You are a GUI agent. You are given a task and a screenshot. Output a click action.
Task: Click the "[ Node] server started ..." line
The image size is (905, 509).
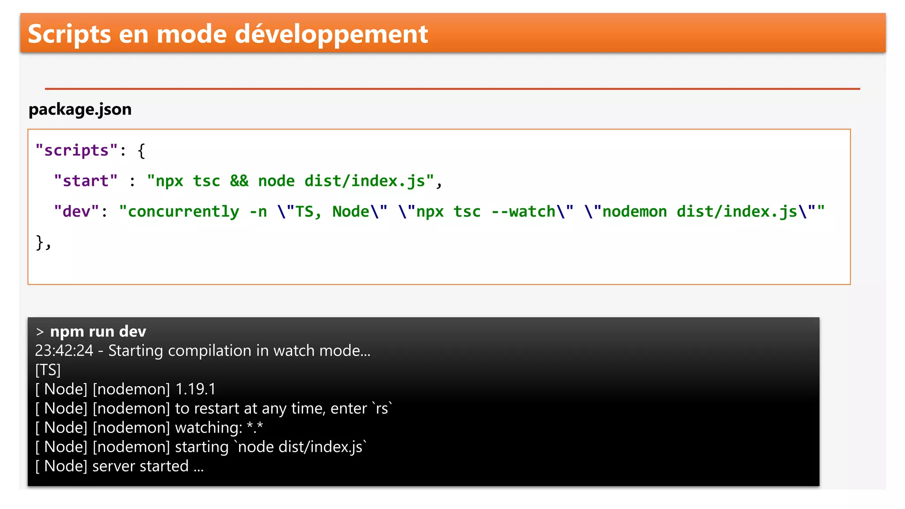coord(119,466)
